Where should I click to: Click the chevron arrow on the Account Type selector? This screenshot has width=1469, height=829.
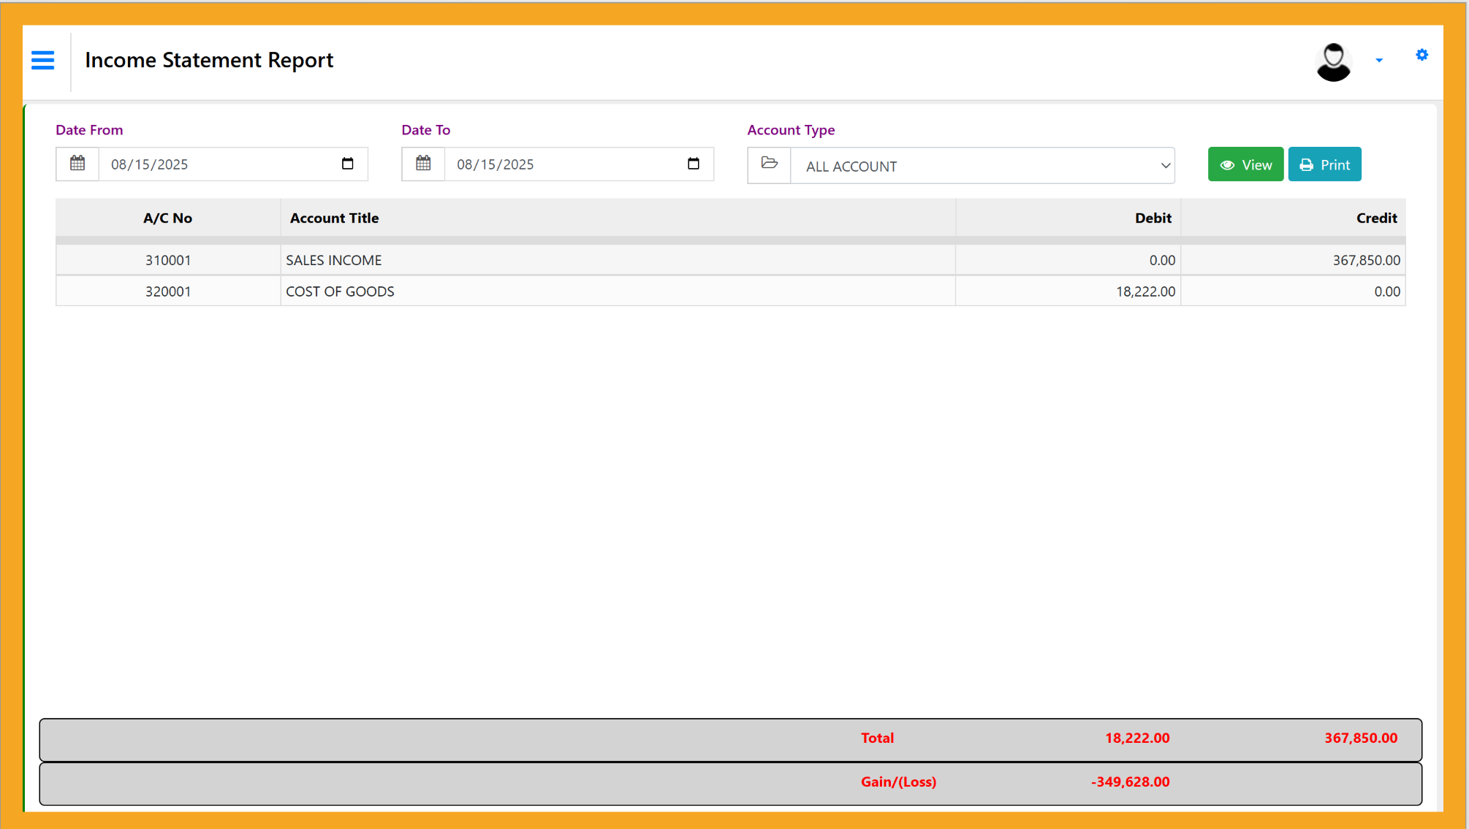click(x=1165, y=166)
